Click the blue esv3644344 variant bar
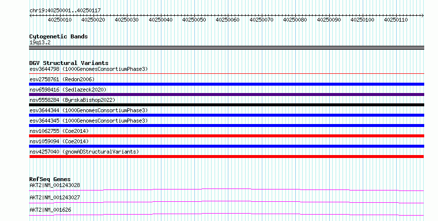This screenshot has width=438, height=221. click(226, 115)
